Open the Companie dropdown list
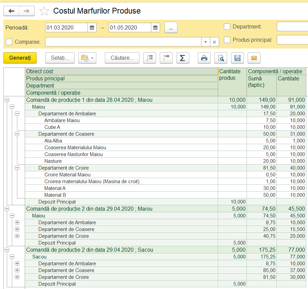 coord(206,42)
